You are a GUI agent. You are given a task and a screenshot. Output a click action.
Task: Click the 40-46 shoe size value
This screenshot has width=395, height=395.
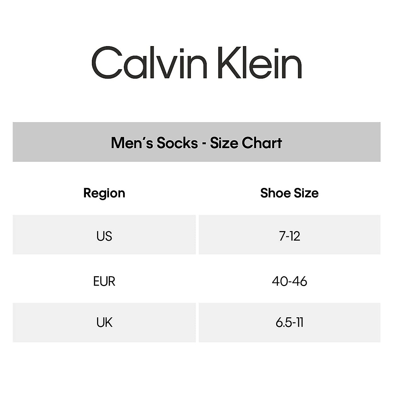[289, 281]
